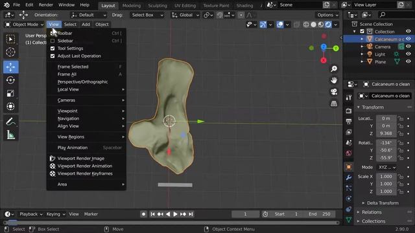Uncheck the Tool Settings option
Viewport: 415px width, 233px height.
click(x=53, y=49)
